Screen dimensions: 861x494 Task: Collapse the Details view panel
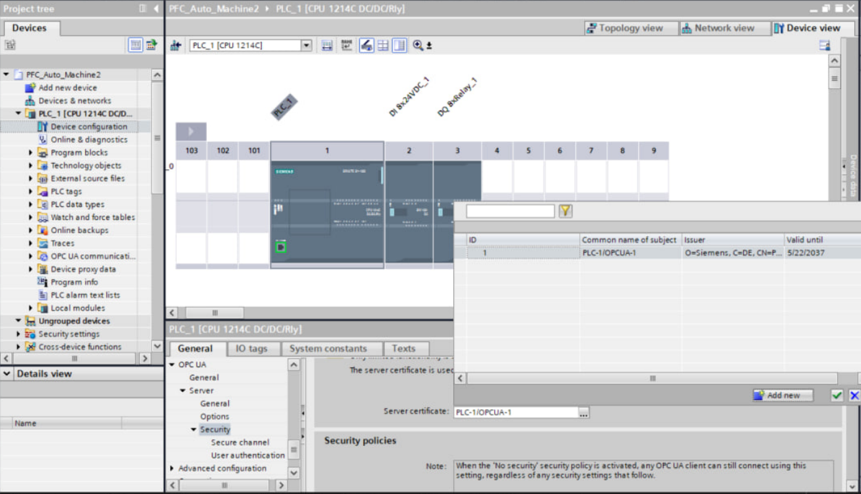tap(7, 374)
